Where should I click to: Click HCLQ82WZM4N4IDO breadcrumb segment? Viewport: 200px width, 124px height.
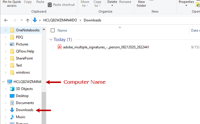[60, 20]
